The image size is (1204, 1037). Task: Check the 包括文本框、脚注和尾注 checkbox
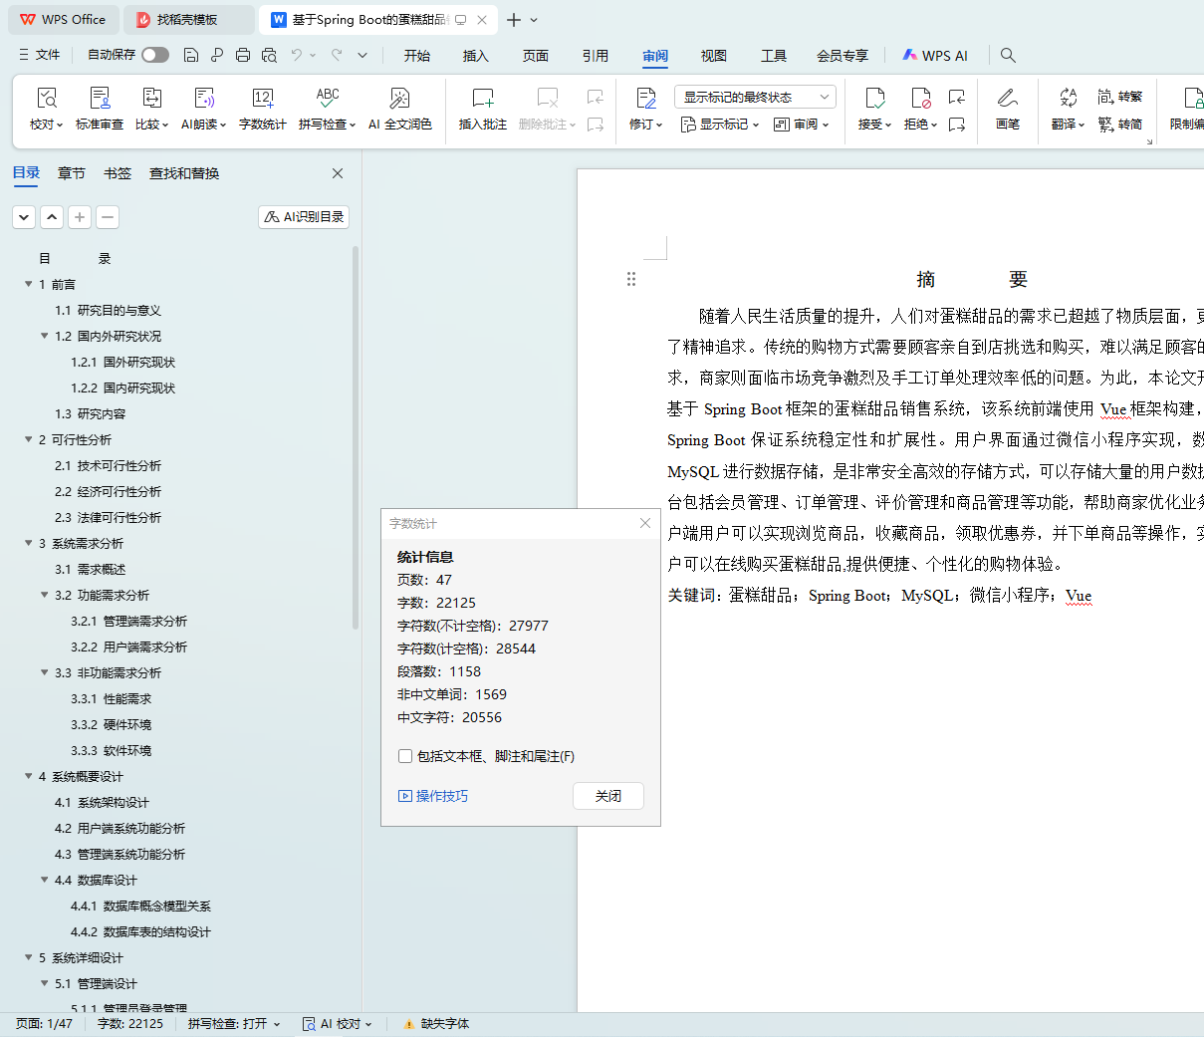(405, 756)
